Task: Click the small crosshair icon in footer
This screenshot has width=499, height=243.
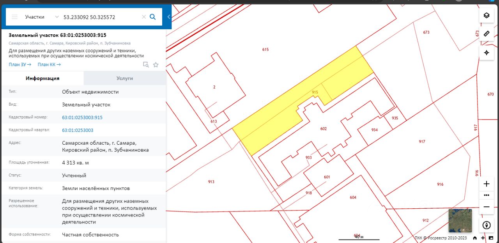Action: 483,238
